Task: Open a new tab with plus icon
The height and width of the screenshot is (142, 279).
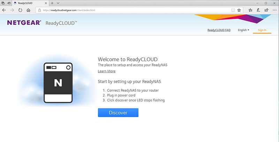Action: 52,3
